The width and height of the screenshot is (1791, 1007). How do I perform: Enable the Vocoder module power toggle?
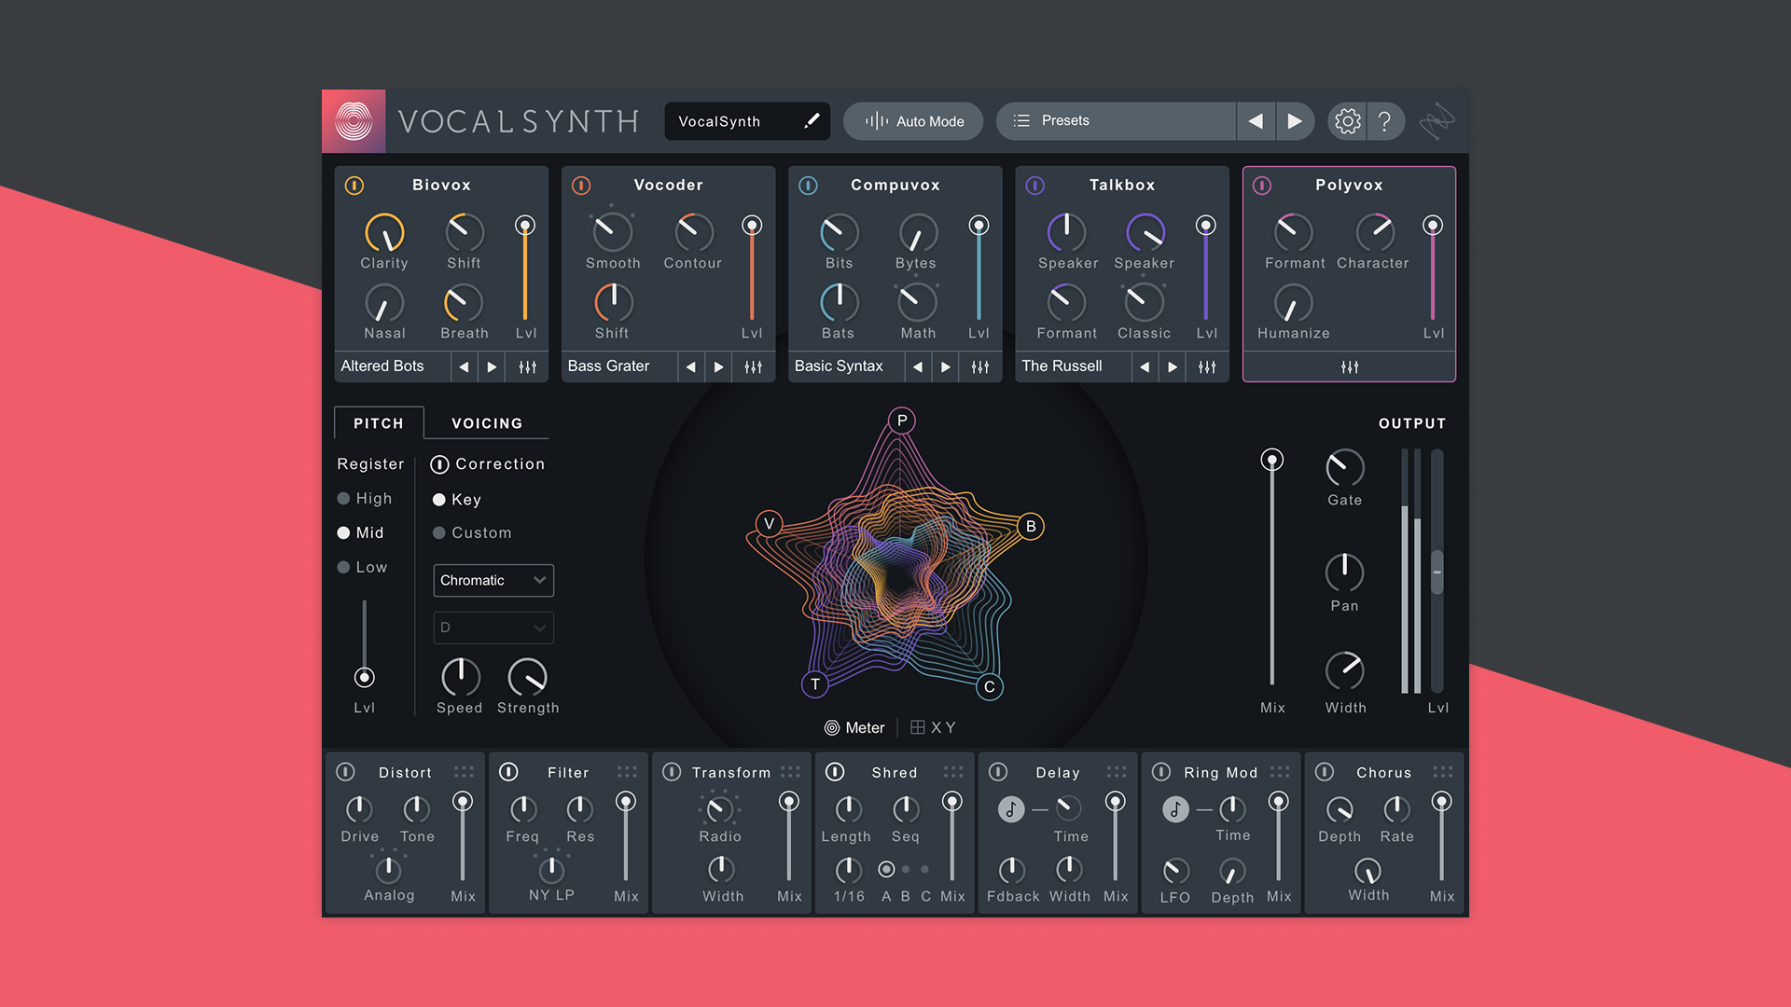tap(580, 186)
